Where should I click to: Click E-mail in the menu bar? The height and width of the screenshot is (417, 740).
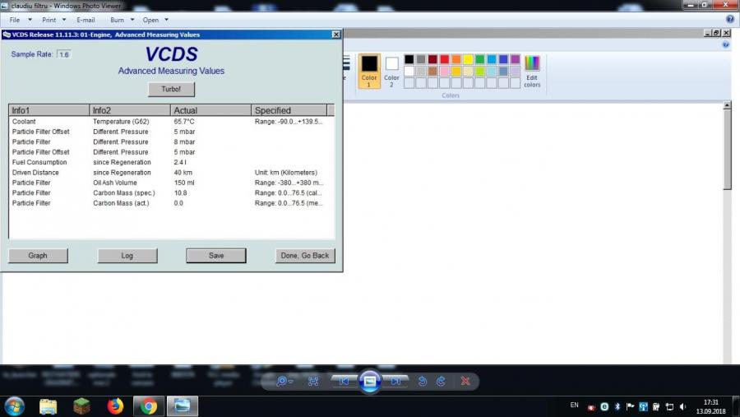tap(86, 19)
